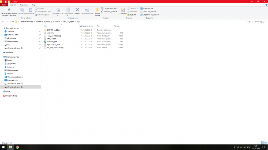Select the loadlevel_perf file
Viewport: 268px width, 150px height.
pyautogui.click(x=52, y=42)
